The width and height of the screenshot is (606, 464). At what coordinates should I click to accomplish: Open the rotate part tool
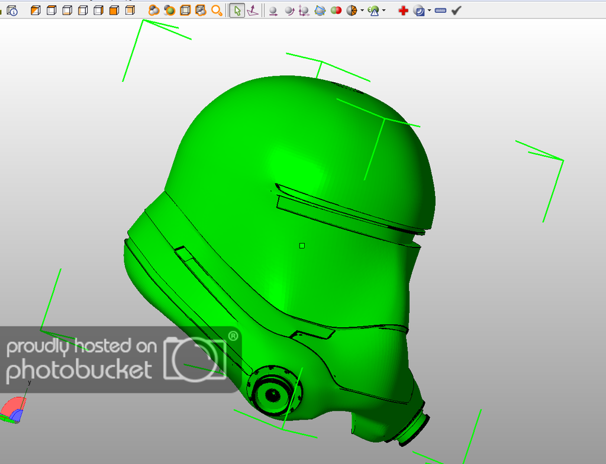click(x=289, y=11)
